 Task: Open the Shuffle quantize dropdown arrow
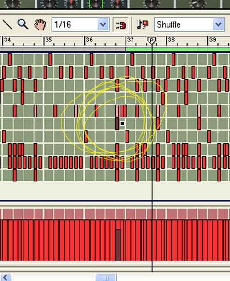pos(218,24)
